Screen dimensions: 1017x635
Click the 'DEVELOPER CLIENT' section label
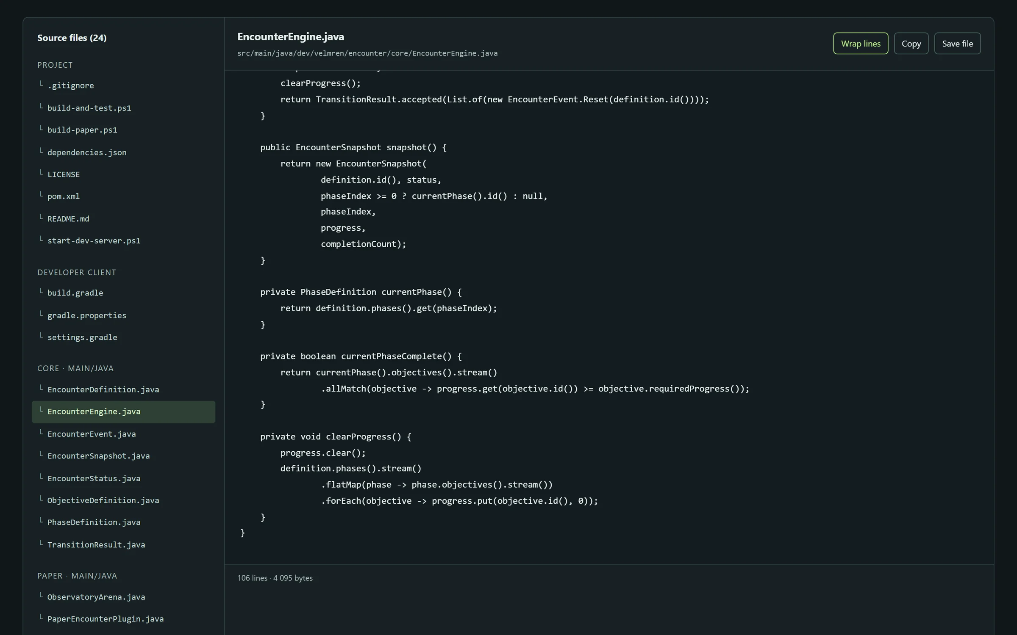(77, 272)
